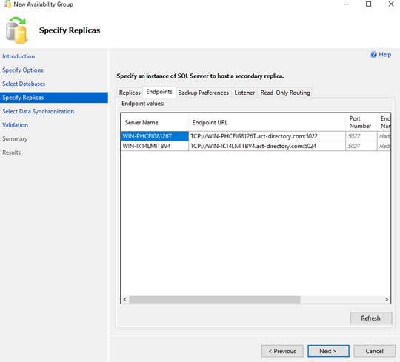Minimize the New Availability Group window
Image resolution: width=400 pixels, height=362 pixels.
point(347,4)
